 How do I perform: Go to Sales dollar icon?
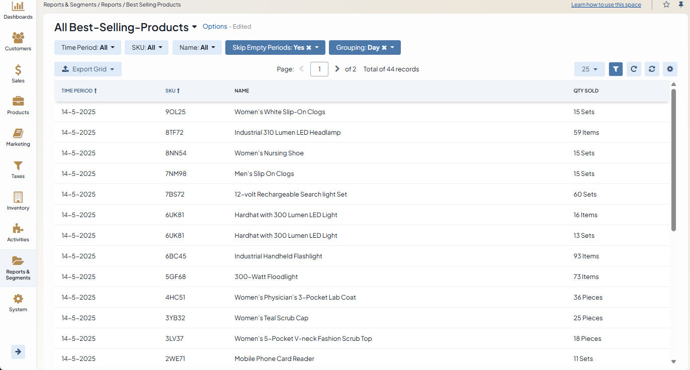(18, 70)
